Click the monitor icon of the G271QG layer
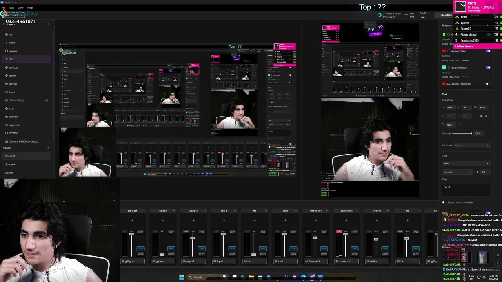This screenshot has width=502, height=282. tap(6, 133)
